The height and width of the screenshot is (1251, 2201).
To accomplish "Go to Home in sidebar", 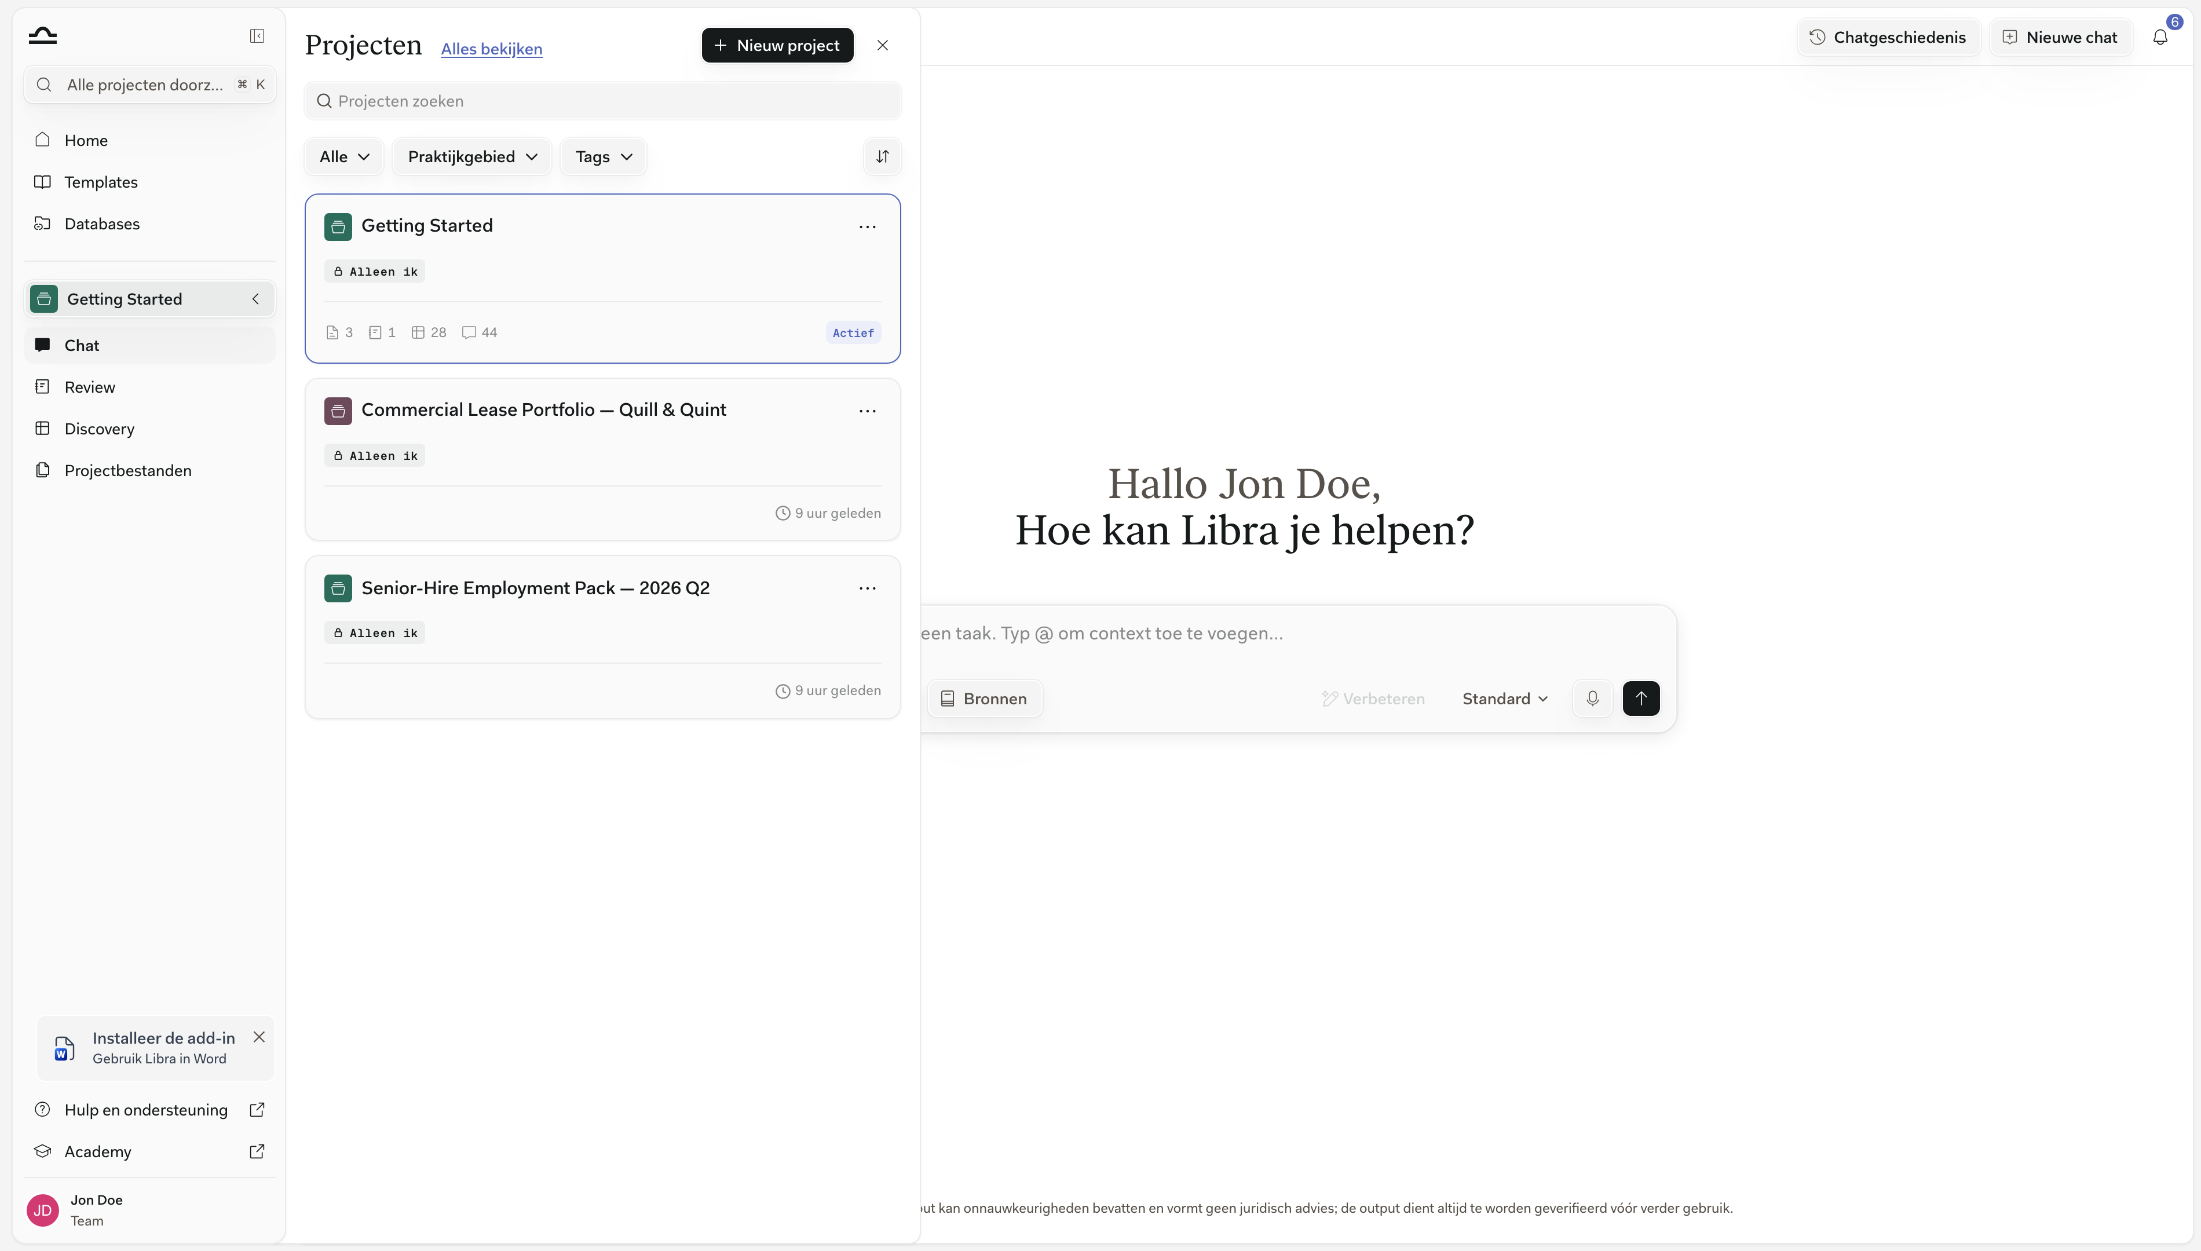I will (x=149, y=140).
